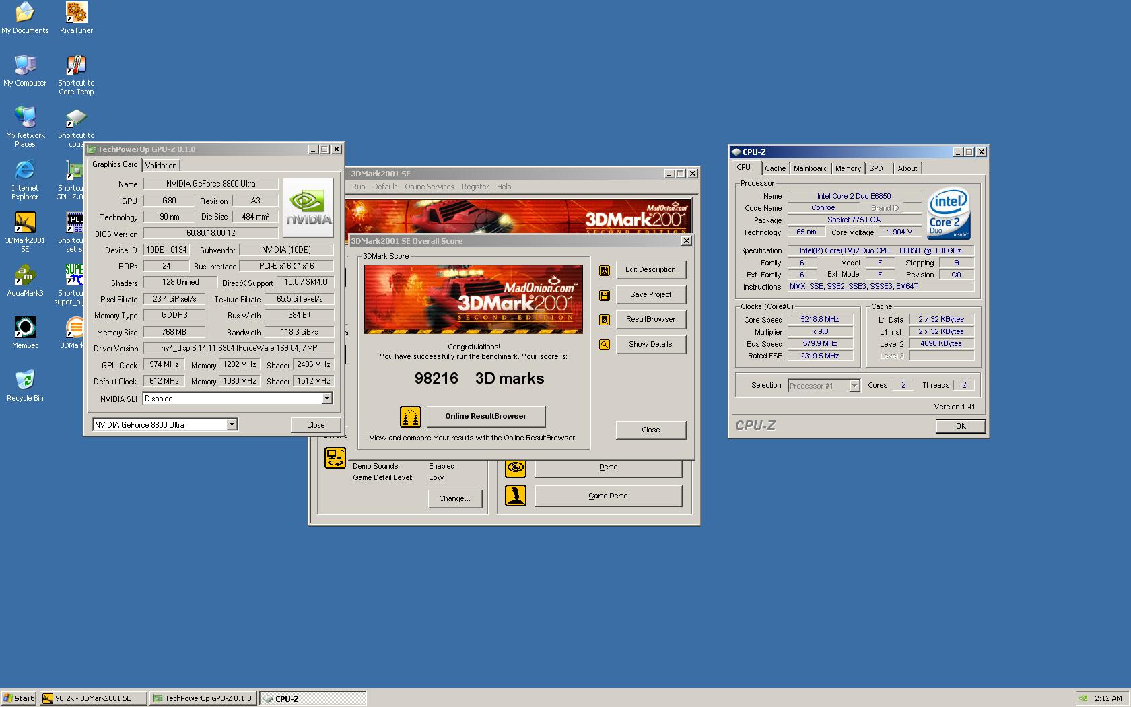This screenshot has width=1131, height=707.
Task: Open 3DMark2001 SE desktop shortcut
Action: 25,232
